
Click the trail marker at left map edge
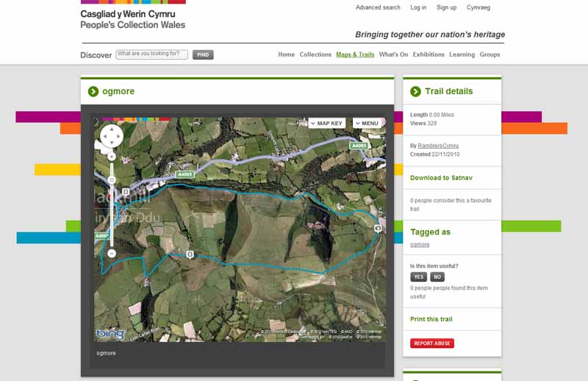(x=126, y=192)
